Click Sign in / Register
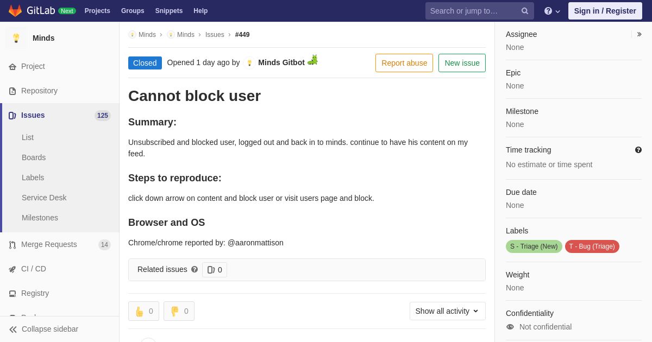 (605, 11)
